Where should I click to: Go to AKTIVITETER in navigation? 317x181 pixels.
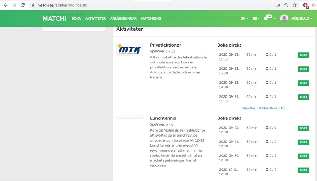pyautogui.click(x=95, y=18)
